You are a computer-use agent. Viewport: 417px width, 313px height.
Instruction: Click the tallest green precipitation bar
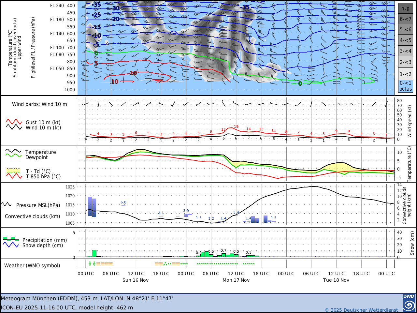pyautogui.click(x=94, y=253)
